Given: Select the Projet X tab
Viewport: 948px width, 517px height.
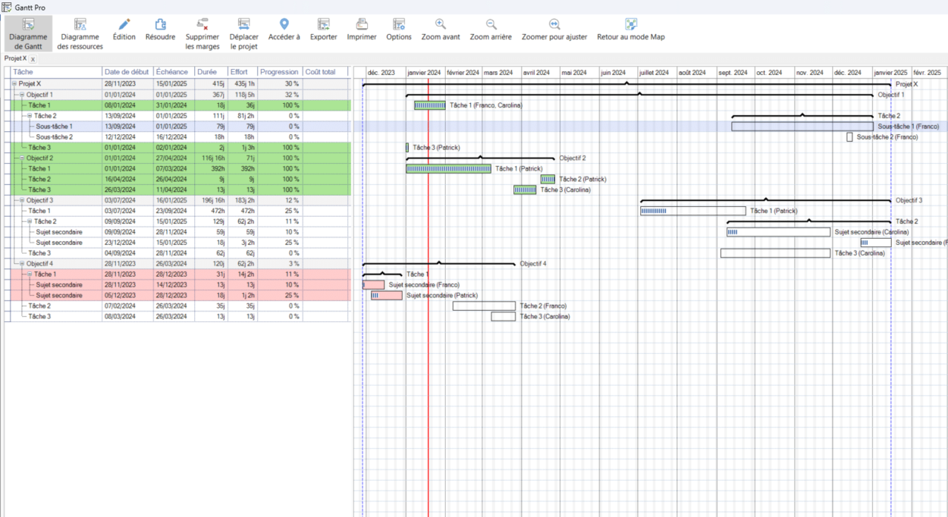Looking at the screenshot, I should (x=14, y=58).
